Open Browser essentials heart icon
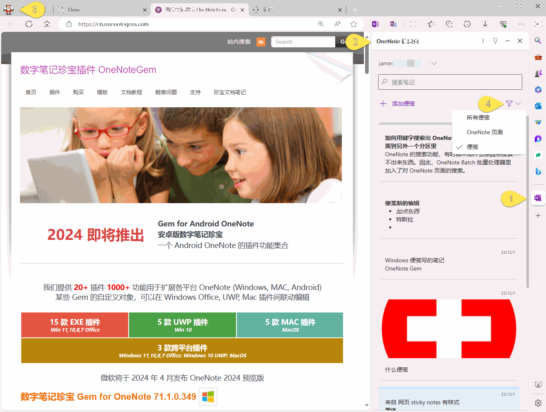Screen dimensions: 546x412 503,24
